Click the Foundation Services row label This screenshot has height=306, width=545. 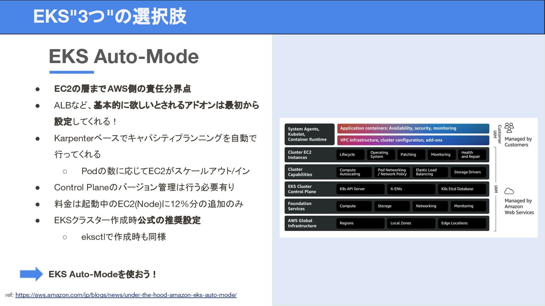(300, 206)
